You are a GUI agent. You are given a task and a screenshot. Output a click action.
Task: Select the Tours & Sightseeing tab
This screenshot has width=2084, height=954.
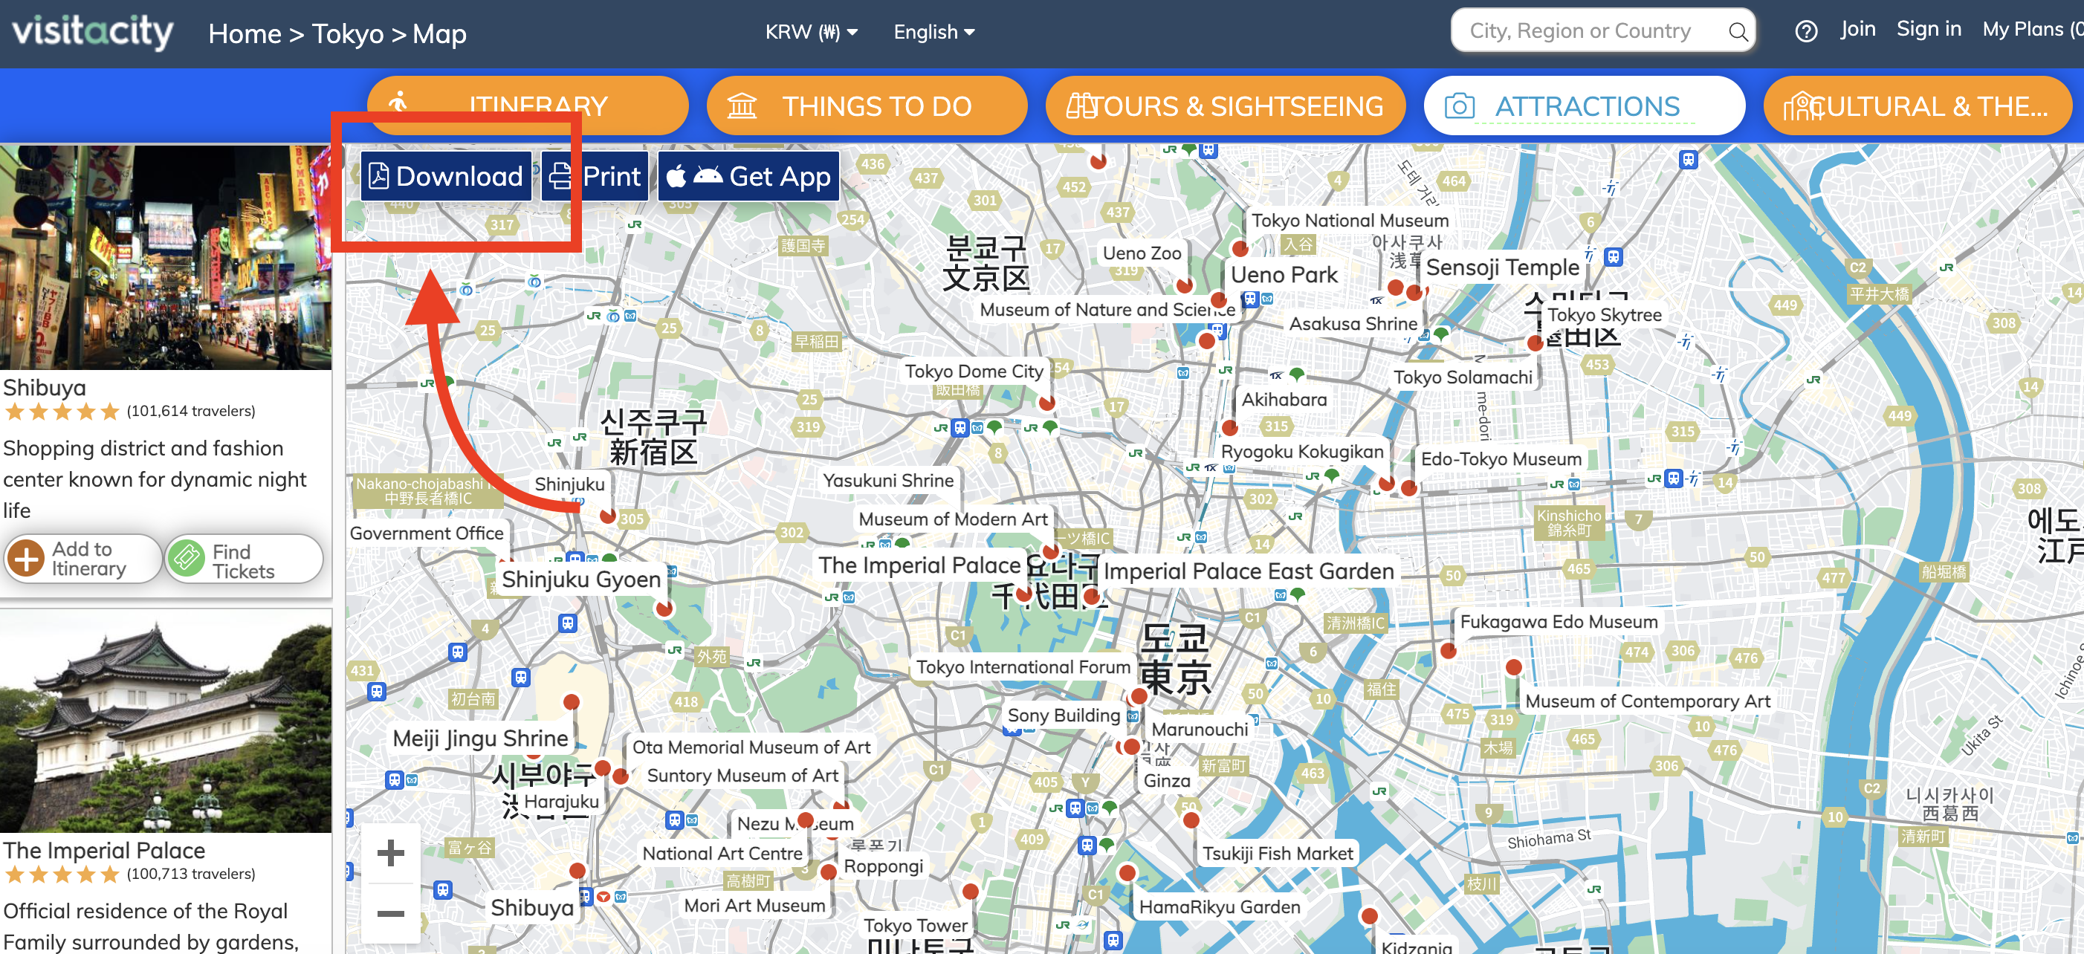(1225, 106)
